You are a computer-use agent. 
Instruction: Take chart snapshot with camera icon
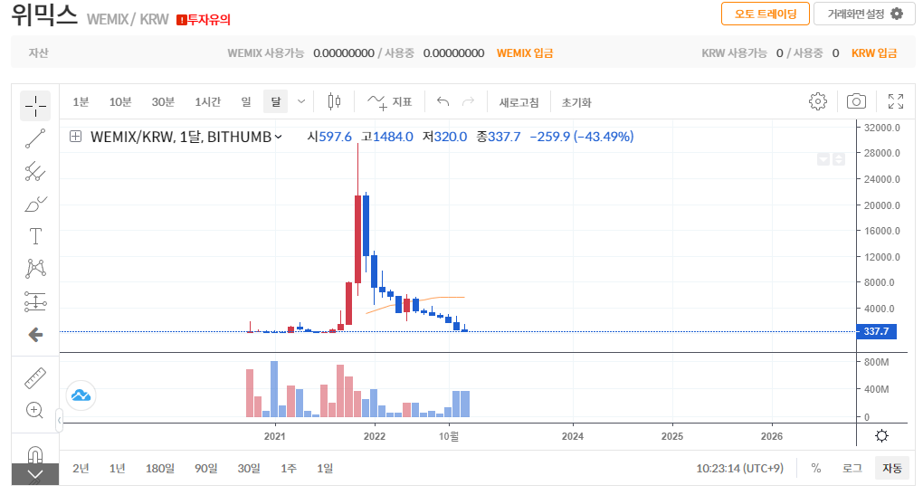(x=856, y=101)
